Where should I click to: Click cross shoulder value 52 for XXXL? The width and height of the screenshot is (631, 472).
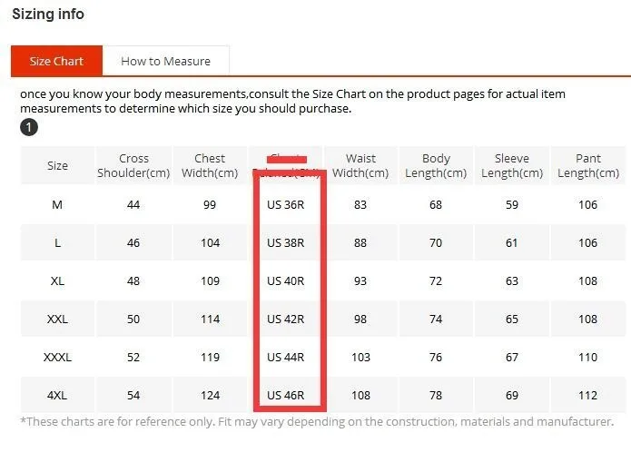(x=133, y=358)
